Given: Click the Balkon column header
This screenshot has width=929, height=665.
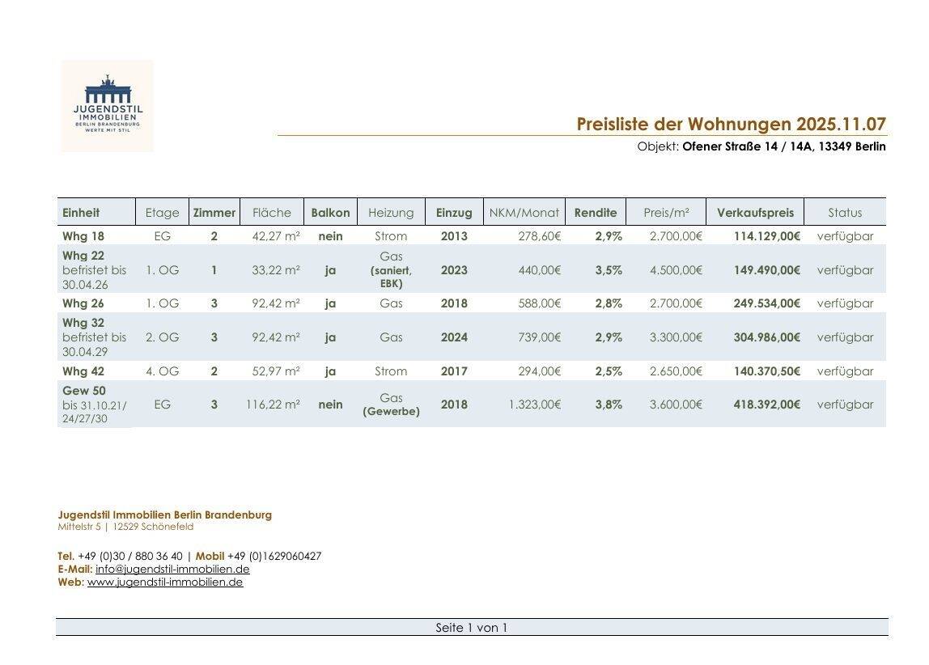Looking at the screenshot, I should click(330, 212).
